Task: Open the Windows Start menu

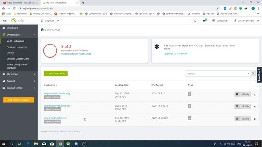Action: (x=4, y=144)
